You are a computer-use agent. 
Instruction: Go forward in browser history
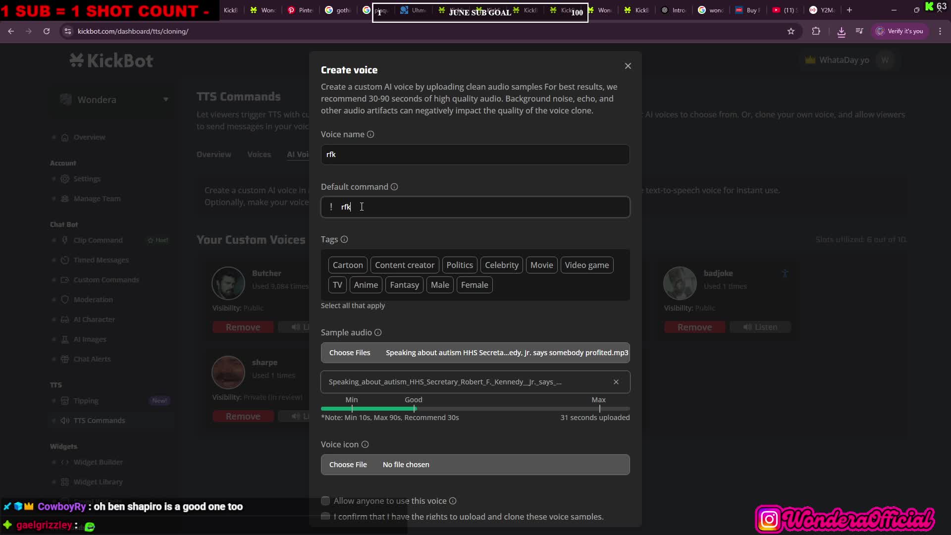click(29, 31)
